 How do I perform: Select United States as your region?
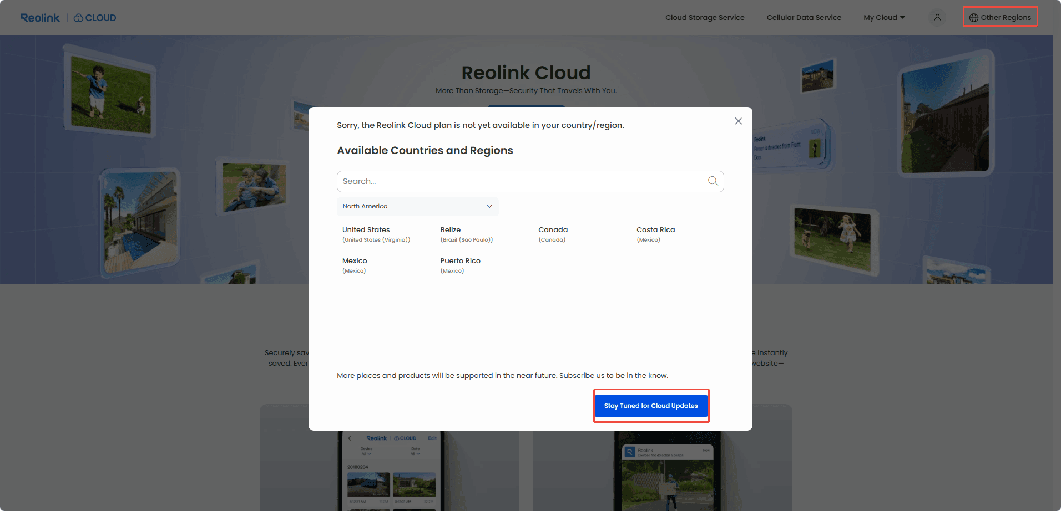[366, 229]
